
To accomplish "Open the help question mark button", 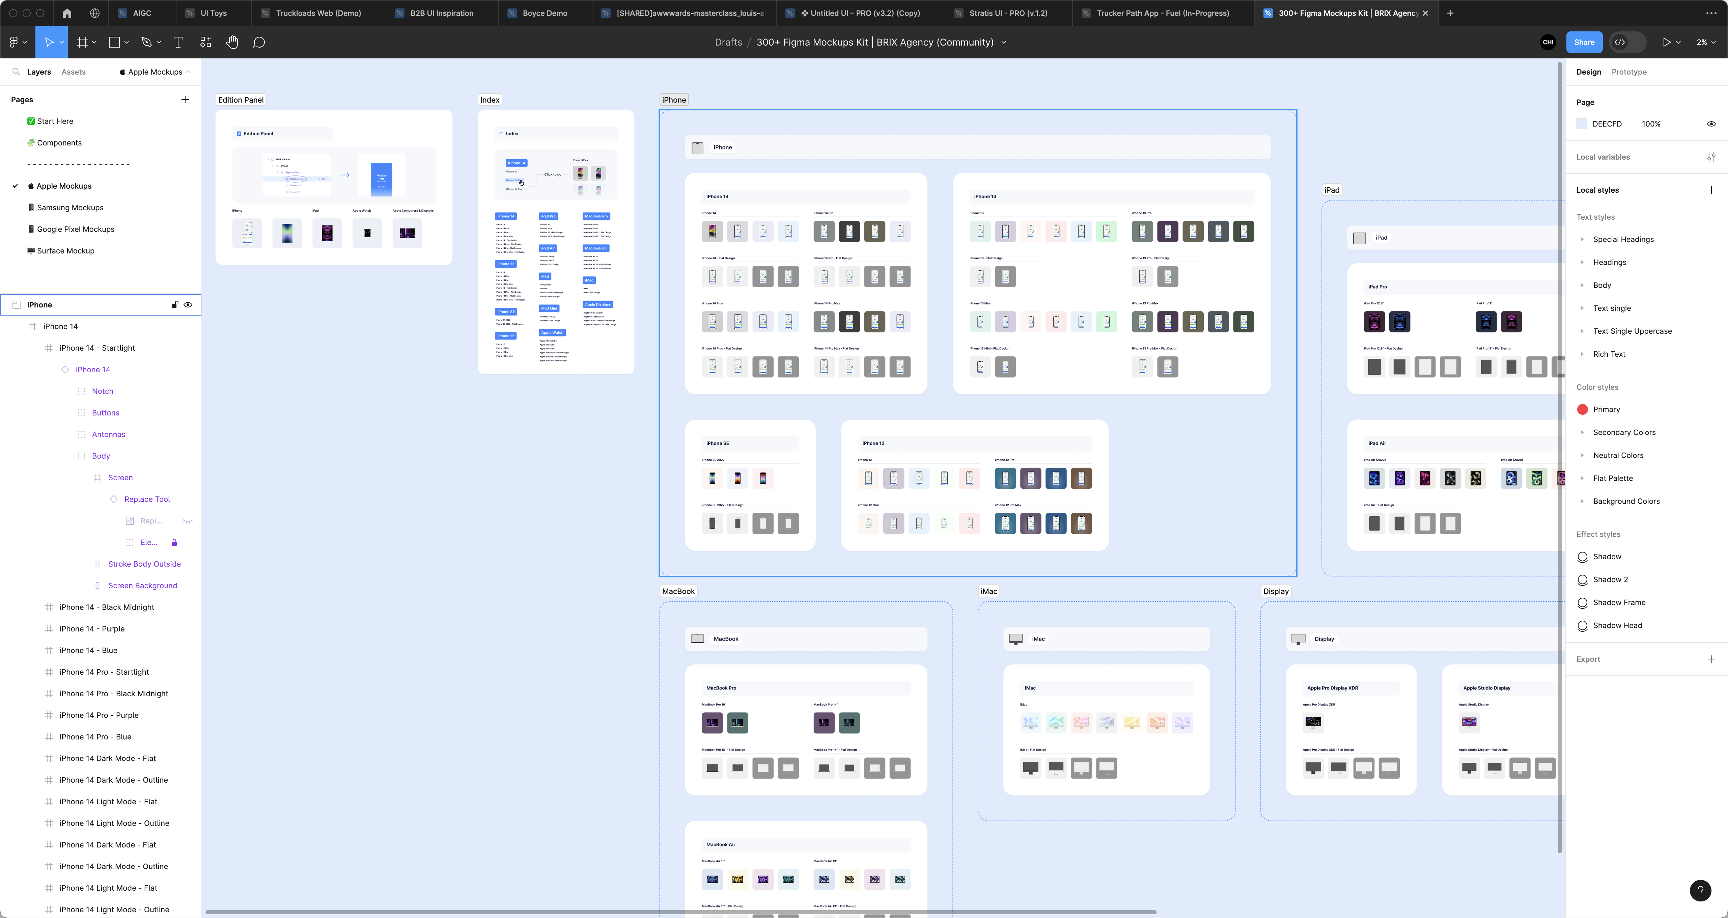I will pos(1700,890).
